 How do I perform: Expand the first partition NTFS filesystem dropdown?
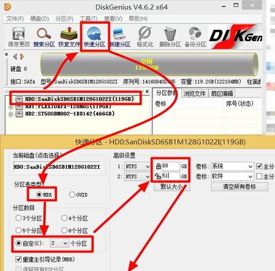pyautogui.click(x=137, y=167)
